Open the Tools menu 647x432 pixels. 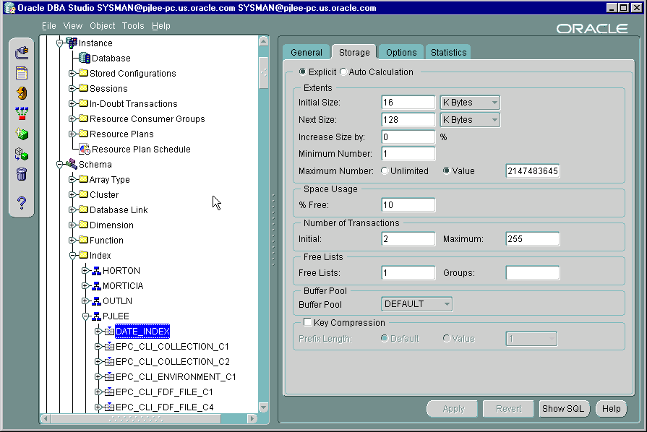(x=133, y=26)
